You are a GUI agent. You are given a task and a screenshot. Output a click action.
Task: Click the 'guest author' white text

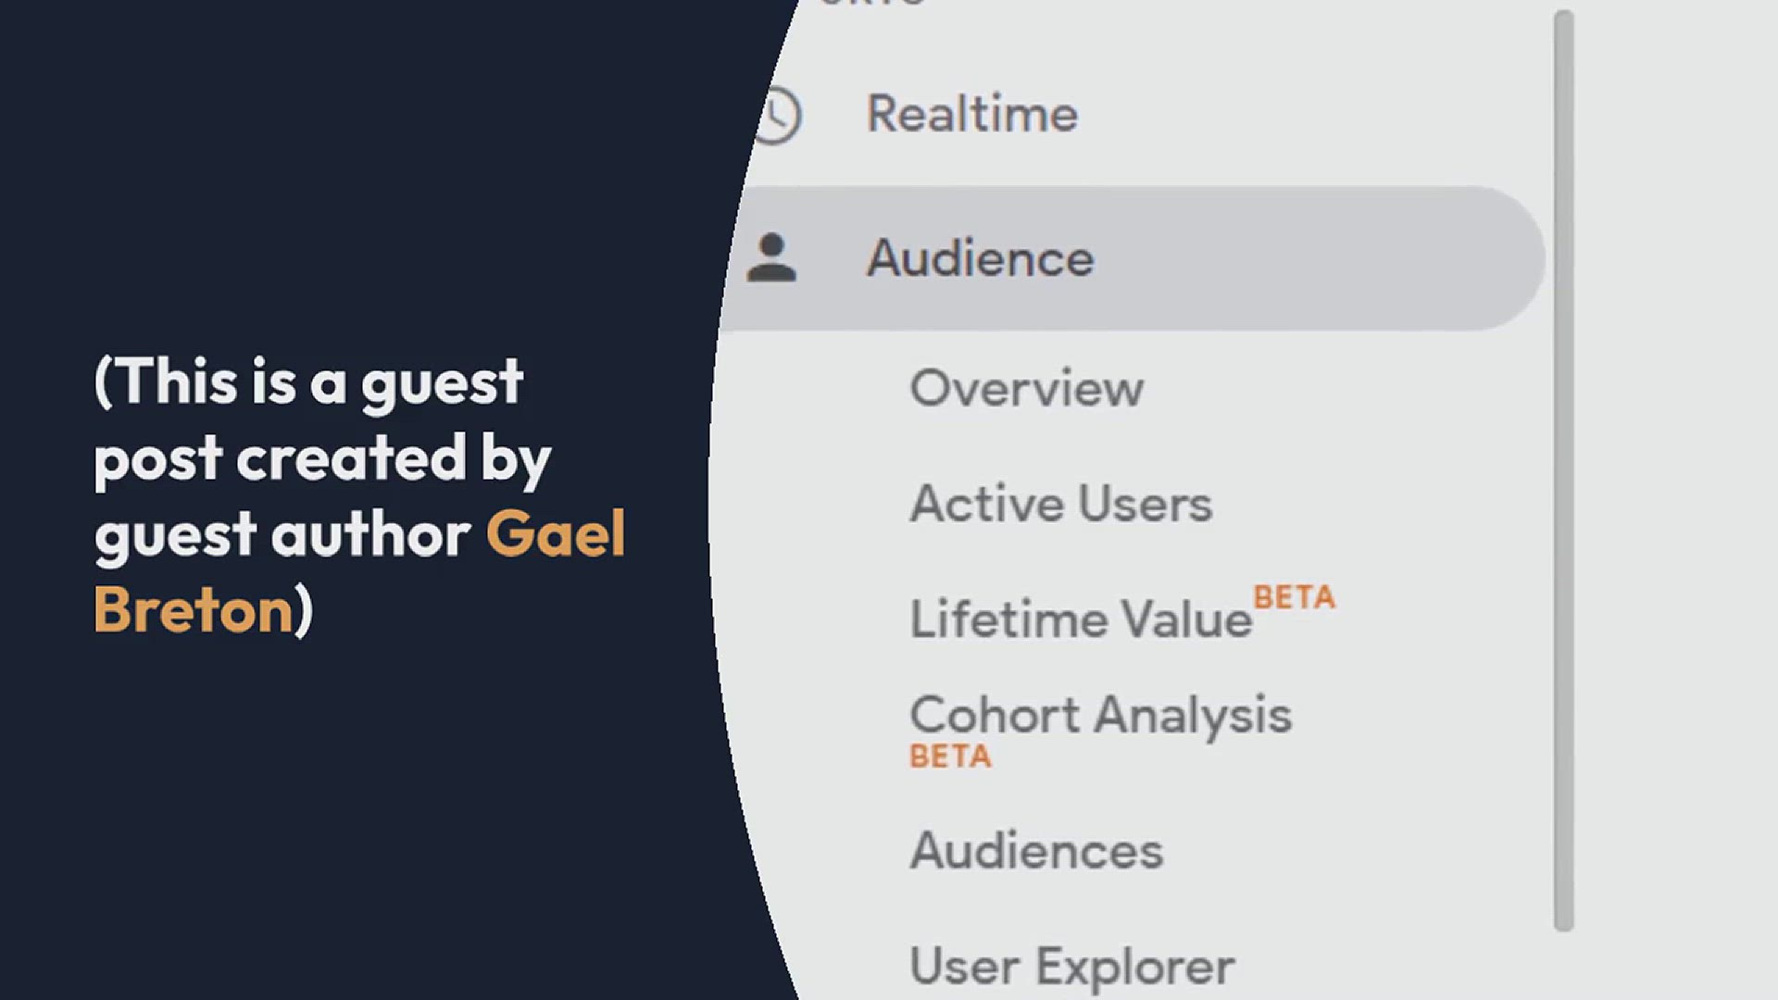pyautogui.click(x=282, y=535)
